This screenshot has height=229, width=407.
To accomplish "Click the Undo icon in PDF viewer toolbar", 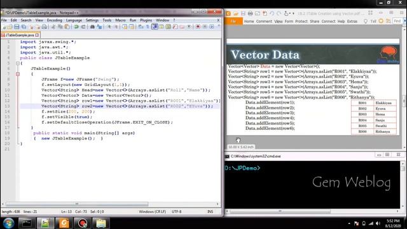I will [272, 13].
